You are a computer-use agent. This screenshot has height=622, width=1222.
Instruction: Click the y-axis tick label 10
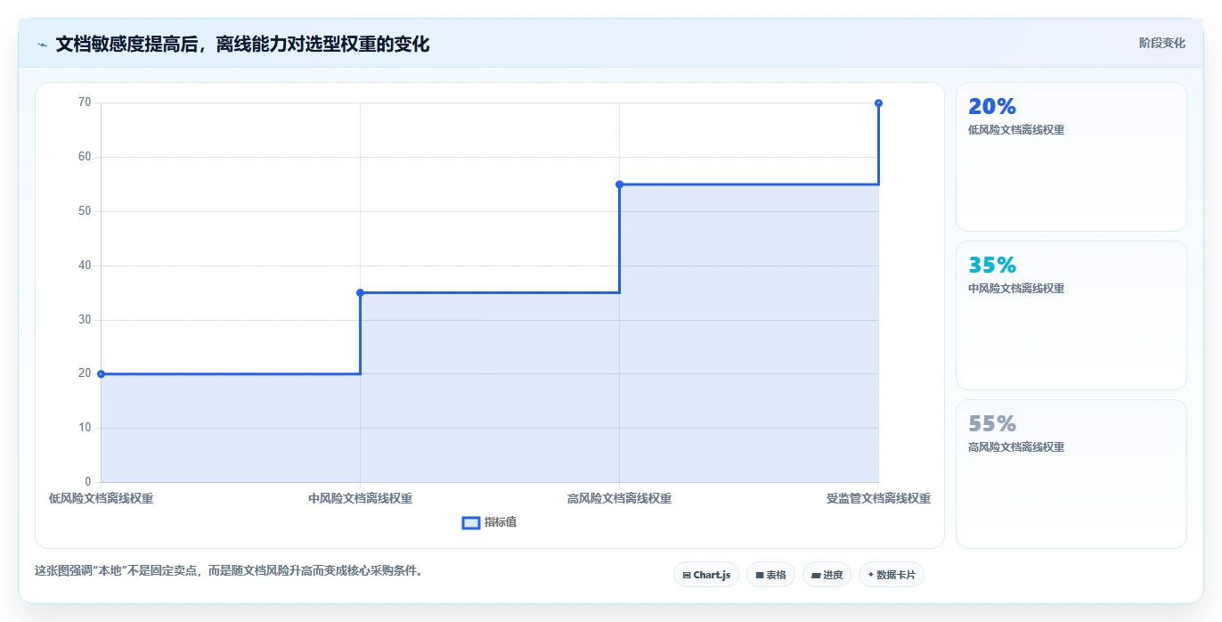click(85, 428)
